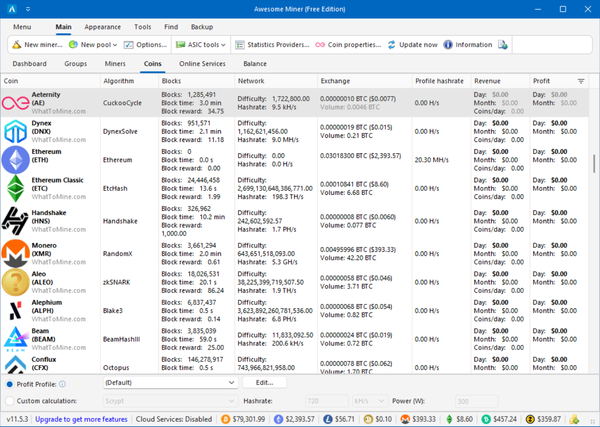Image resolution: width=600 pixels, height=427 pixels.
Task: Click the Awesome Miner logo icon in title bar
Action: [x=12, y=9]
